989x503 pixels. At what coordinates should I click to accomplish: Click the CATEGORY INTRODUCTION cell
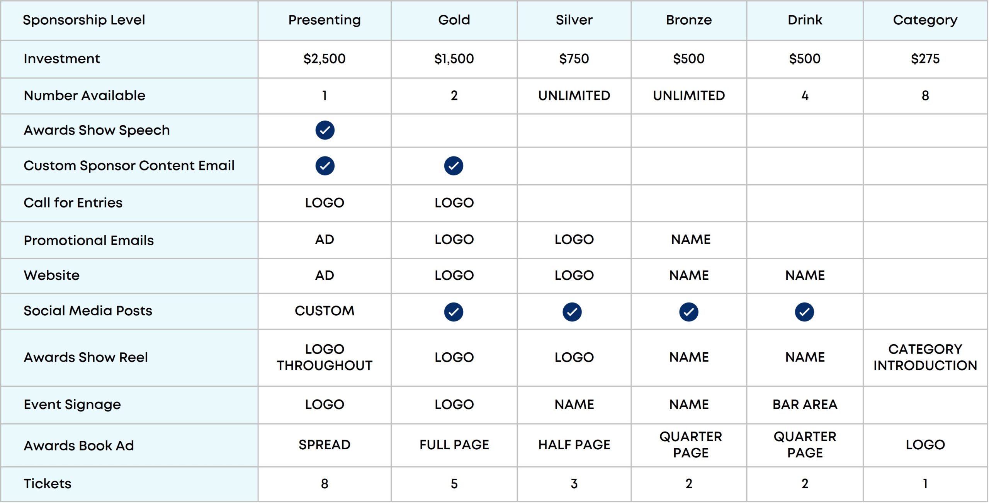[x=925, y=357]
